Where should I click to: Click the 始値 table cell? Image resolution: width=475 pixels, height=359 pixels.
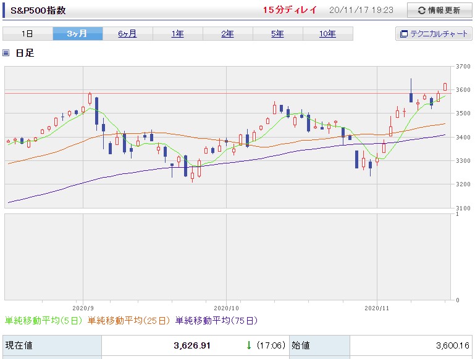(x=319, y=345)
